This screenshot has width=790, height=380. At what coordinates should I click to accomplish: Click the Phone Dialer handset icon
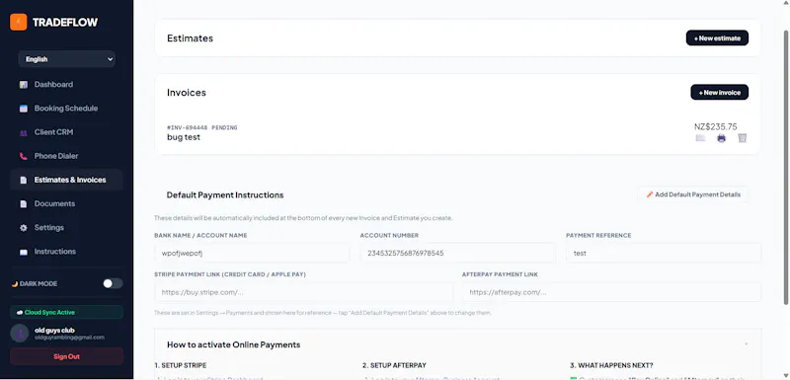[23, 157]
